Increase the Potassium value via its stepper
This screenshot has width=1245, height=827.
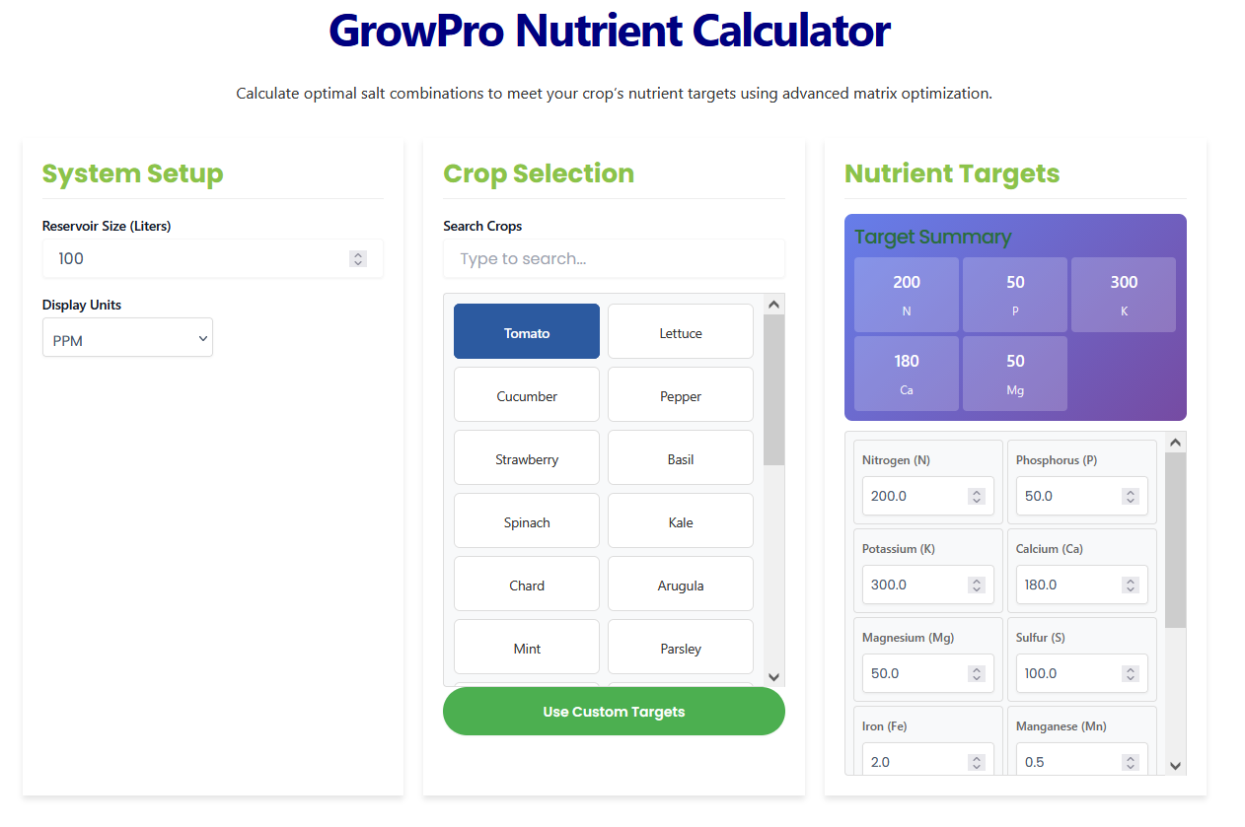pos(976,579)
